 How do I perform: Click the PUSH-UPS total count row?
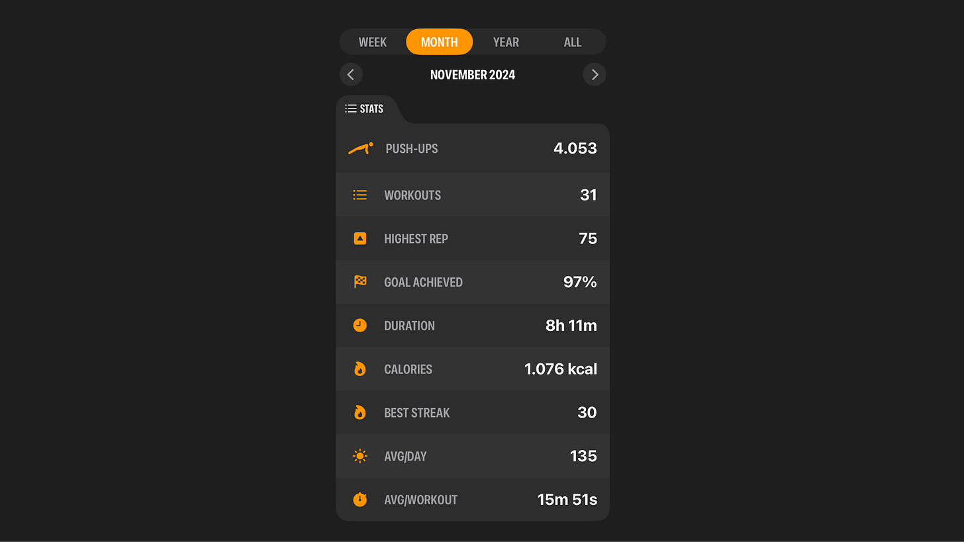point(473,148)
